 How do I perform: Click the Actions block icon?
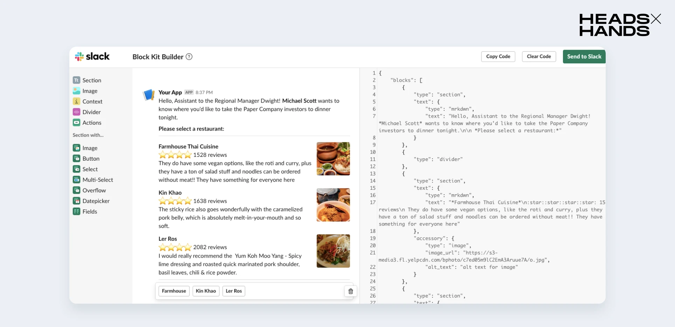76,123
